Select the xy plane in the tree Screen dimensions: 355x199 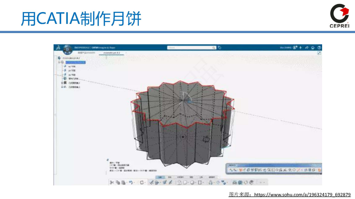click(72, 67)
